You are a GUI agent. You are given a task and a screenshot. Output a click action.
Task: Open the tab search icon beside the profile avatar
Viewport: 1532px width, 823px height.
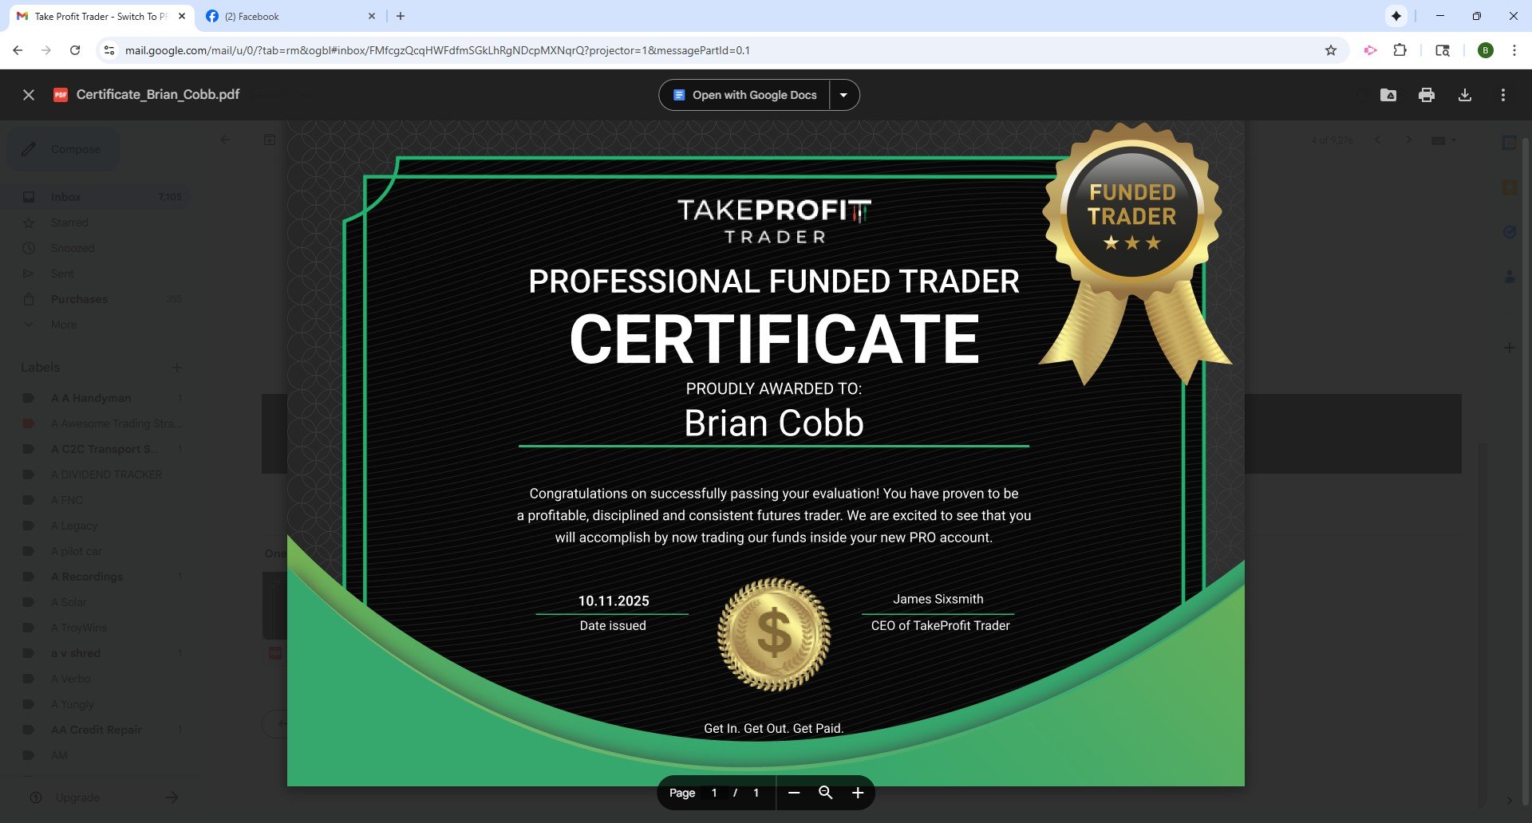pos(1443,50)
